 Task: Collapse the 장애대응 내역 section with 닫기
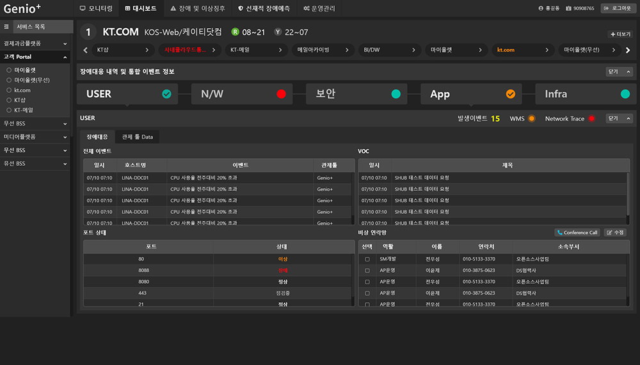(619, 72)
